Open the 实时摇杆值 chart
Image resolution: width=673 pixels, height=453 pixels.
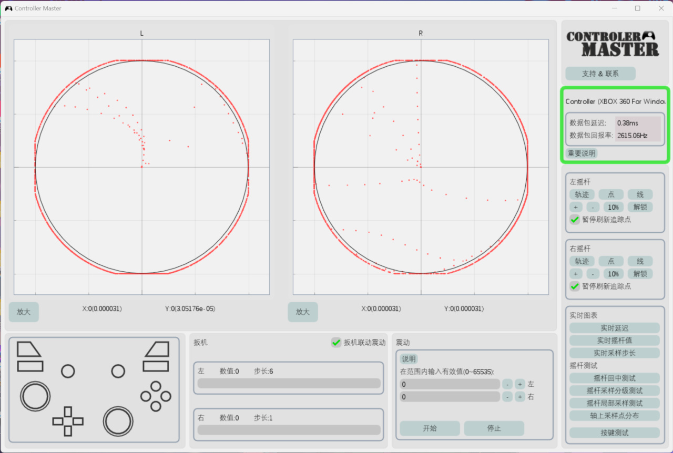(x=614, y=341)
